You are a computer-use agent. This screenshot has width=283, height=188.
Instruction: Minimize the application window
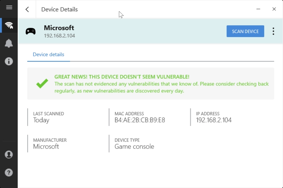[259, 9]
